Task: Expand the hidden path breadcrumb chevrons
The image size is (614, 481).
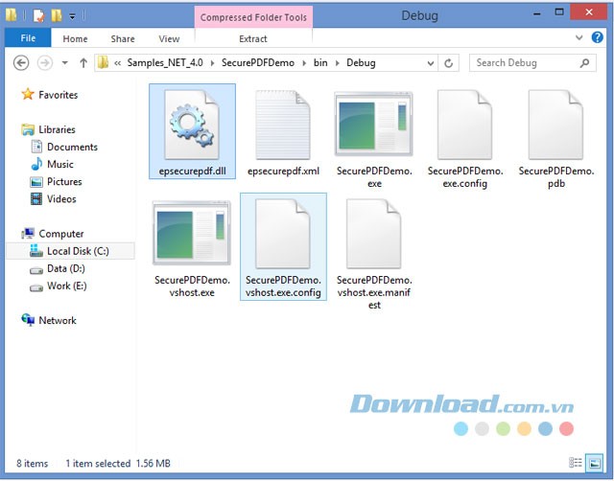Action: 117,63
